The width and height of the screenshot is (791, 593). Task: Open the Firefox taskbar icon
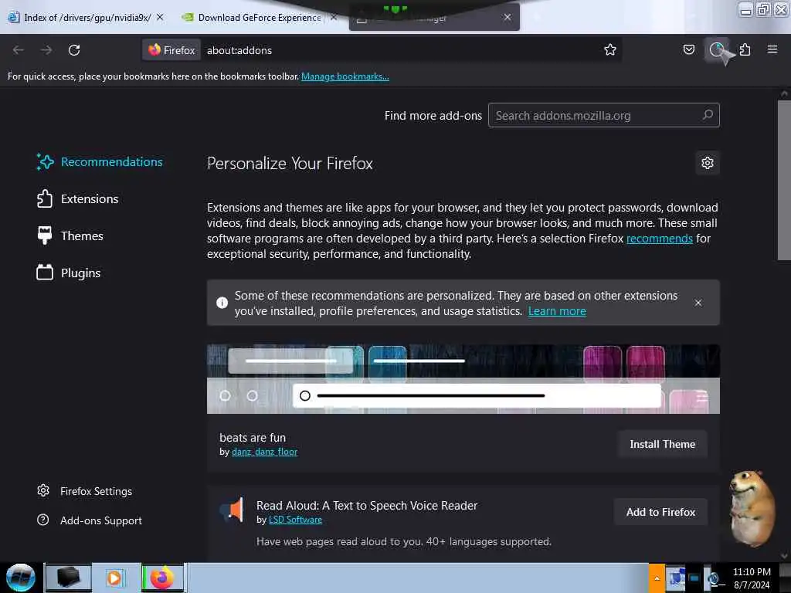[x=162, y=578]
